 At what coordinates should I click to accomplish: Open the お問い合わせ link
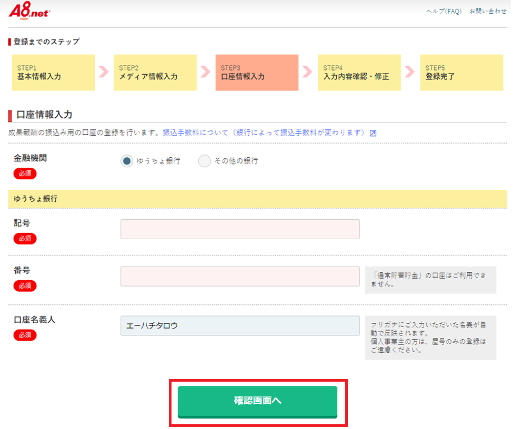click(488, 12)
